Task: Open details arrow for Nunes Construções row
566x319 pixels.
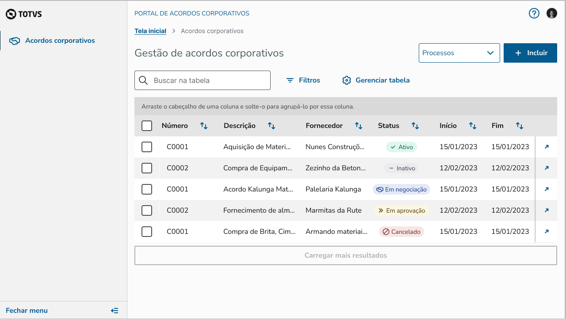Action: pyautogui.click(x=547, y=147)
